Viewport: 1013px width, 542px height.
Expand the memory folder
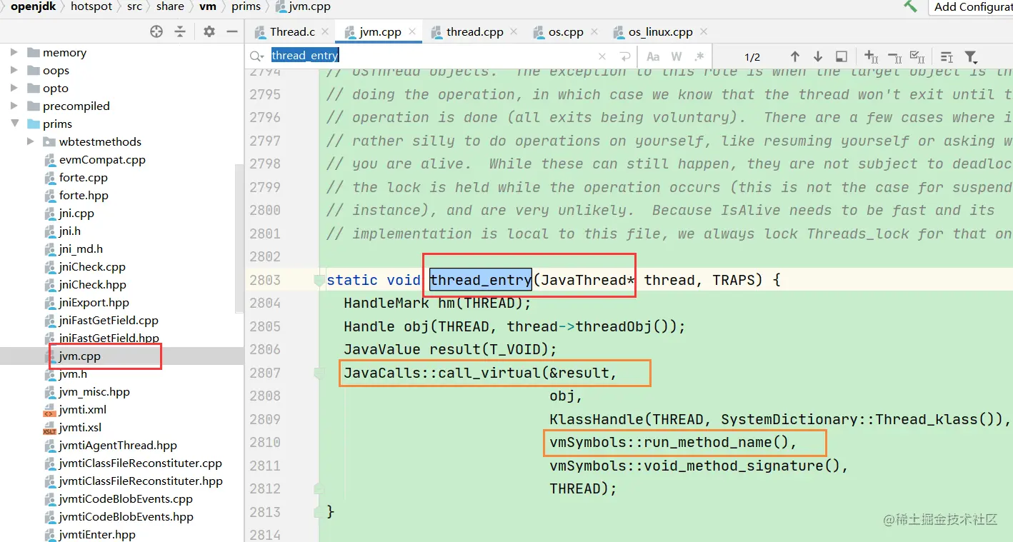click(14, 52)
